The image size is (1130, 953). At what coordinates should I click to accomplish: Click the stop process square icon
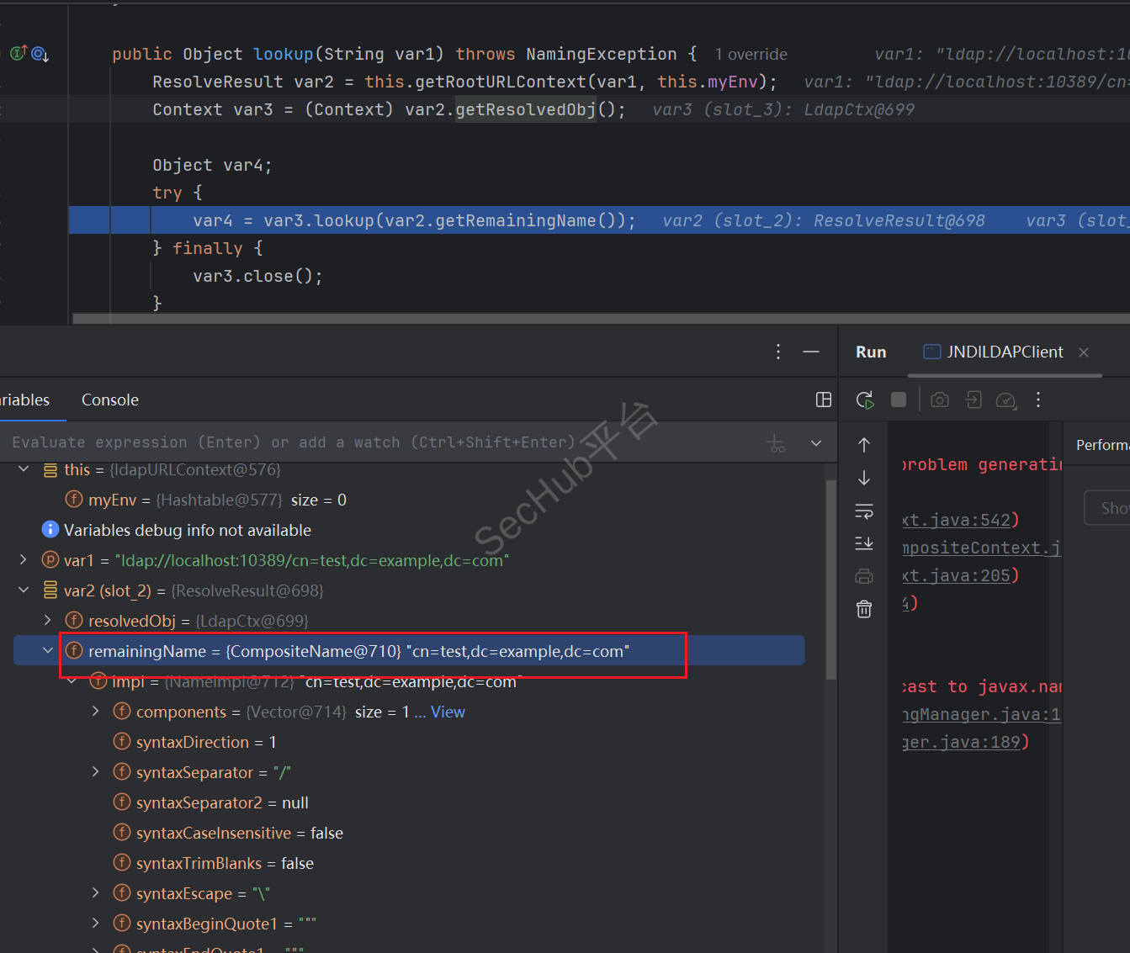(x=899, y=400)
